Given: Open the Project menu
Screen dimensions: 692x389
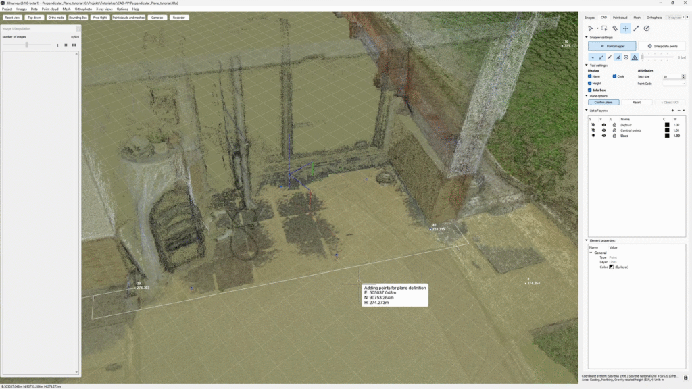Looking at the screenshot, I should [x=7, y=9].
